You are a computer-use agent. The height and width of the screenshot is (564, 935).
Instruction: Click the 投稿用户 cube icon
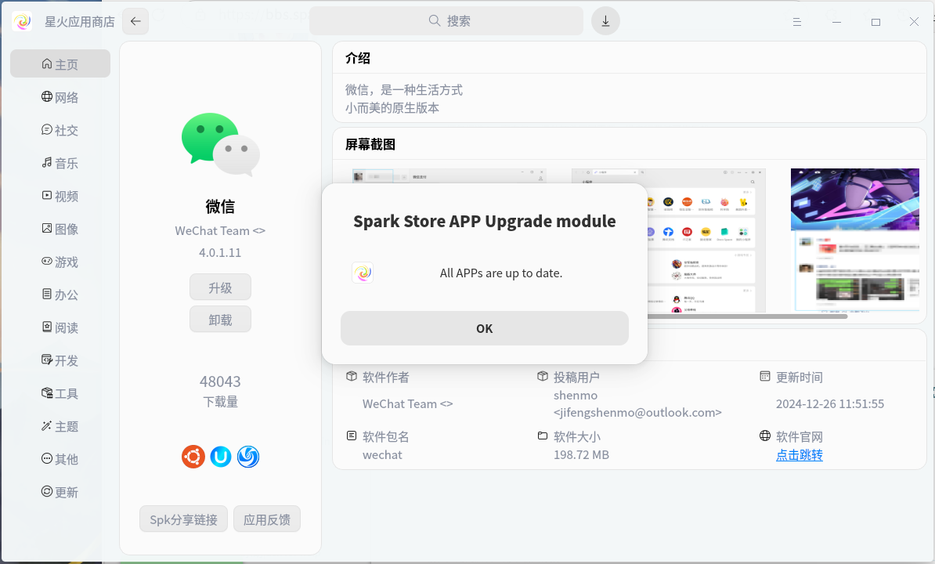543,376
